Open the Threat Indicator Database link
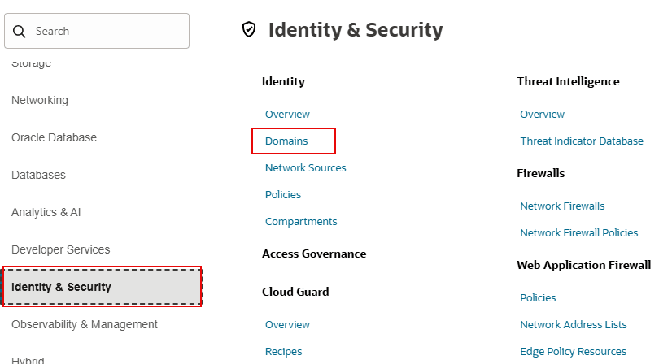Viewport: 672px width, 364px height. (581, 141)
